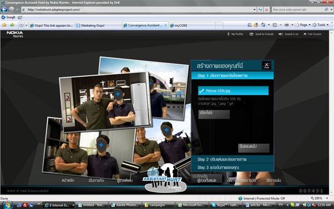
Task: Open the search provider dropdown arrow
Action: click(331, 9)
